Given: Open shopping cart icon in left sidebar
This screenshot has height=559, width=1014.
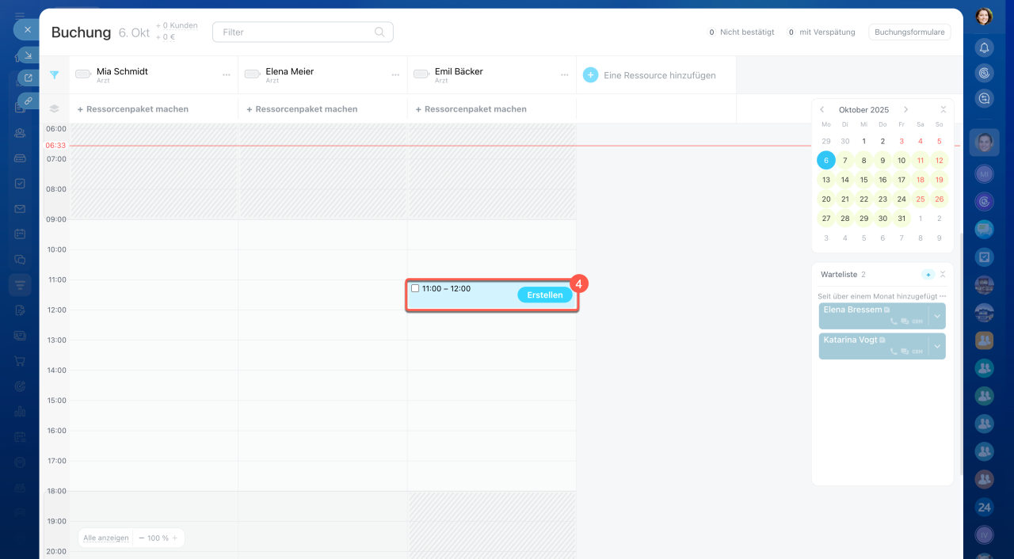Looking at the screenshot, I should coord(20,361).
